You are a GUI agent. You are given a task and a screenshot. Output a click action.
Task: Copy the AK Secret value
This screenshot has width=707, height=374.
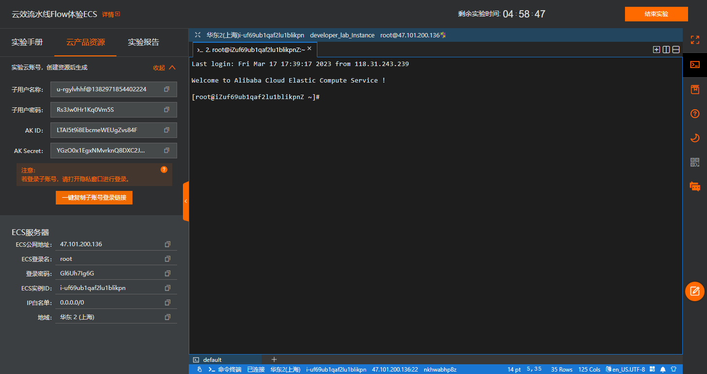(166, 151)
